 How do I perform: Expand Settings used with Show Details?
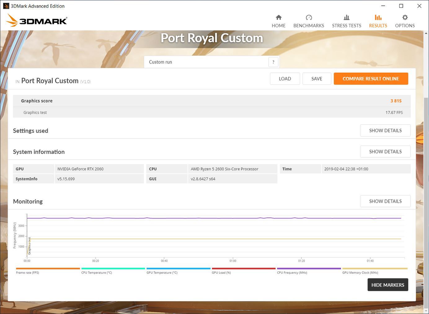click(x=385, y=131)
